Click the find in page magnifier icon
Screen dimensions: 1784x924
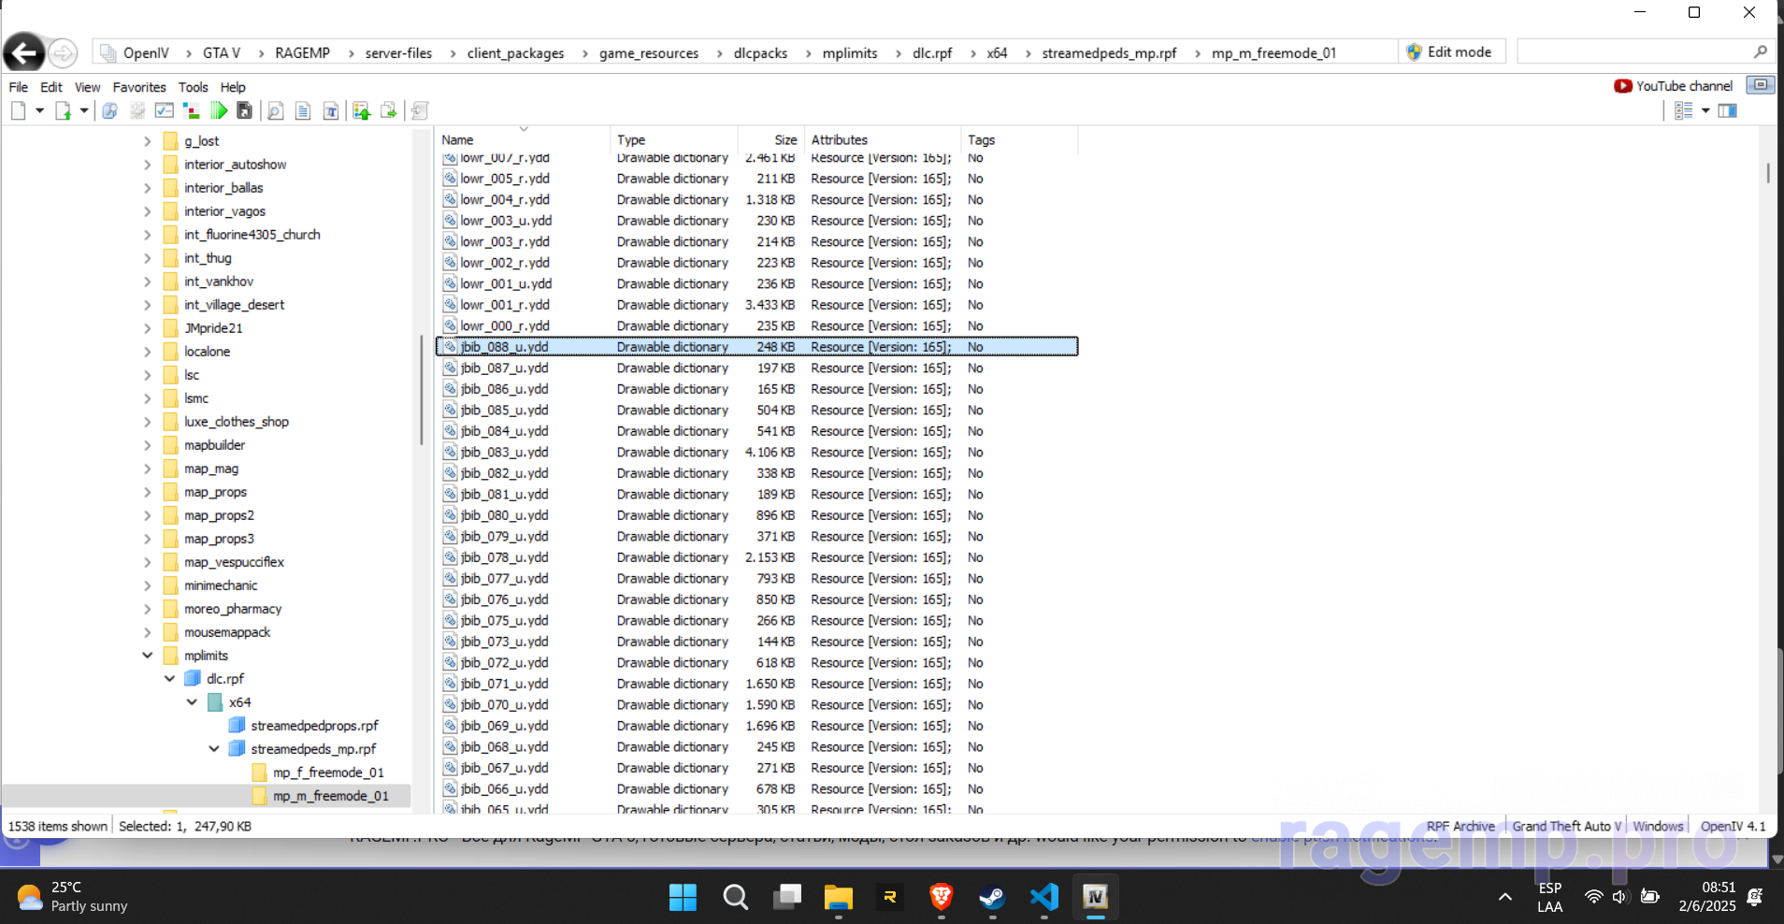[x=275, y=111]
